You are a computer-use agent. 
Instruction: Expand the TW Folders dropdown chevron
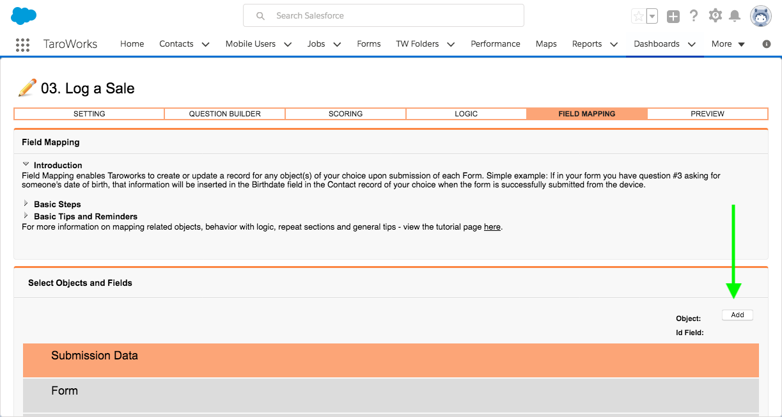tap(451, 44)
